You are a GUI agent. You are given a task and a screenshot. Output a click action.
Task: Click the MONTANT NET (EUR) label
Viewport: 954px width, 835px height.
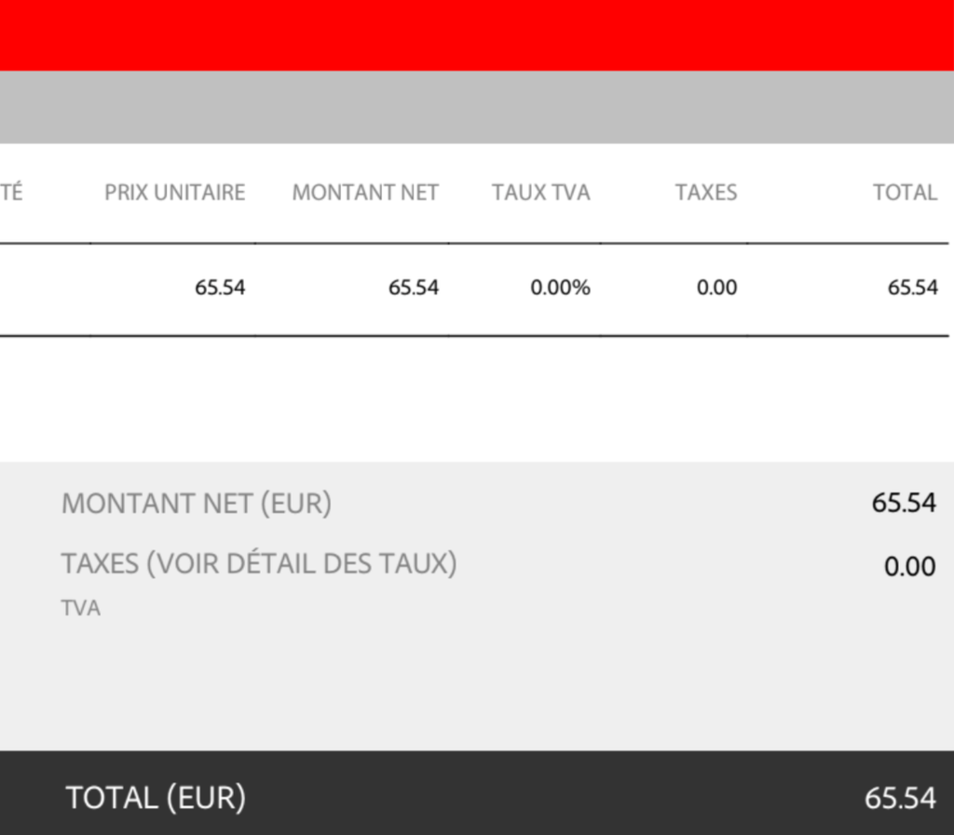[x=197, y=504]
